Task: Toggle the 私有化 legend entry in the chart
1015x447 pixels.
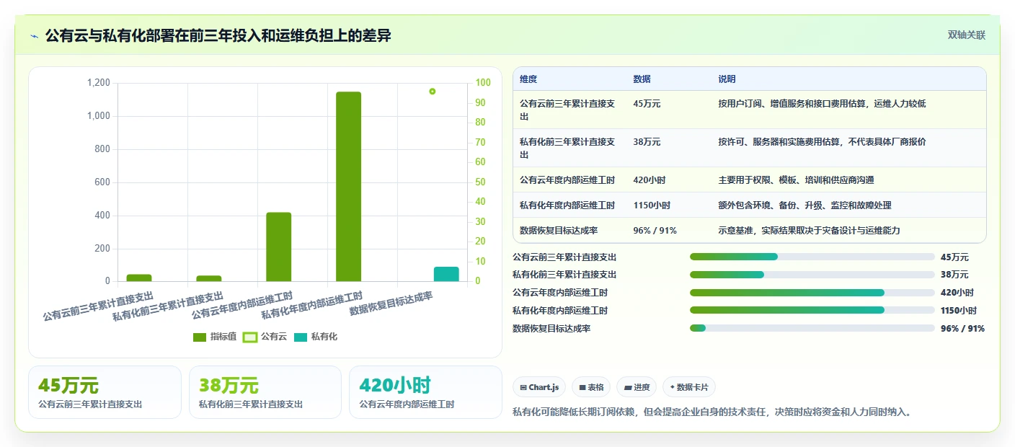Action: (x=316, y=337)
